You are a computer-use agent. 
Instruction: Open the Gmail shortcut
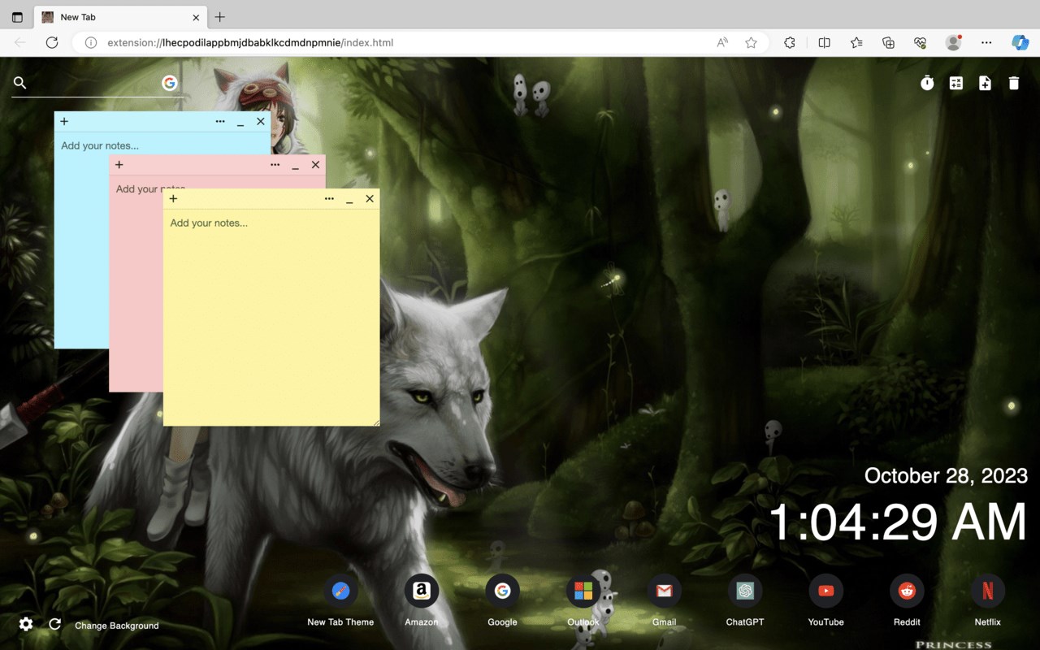point(664,601)
